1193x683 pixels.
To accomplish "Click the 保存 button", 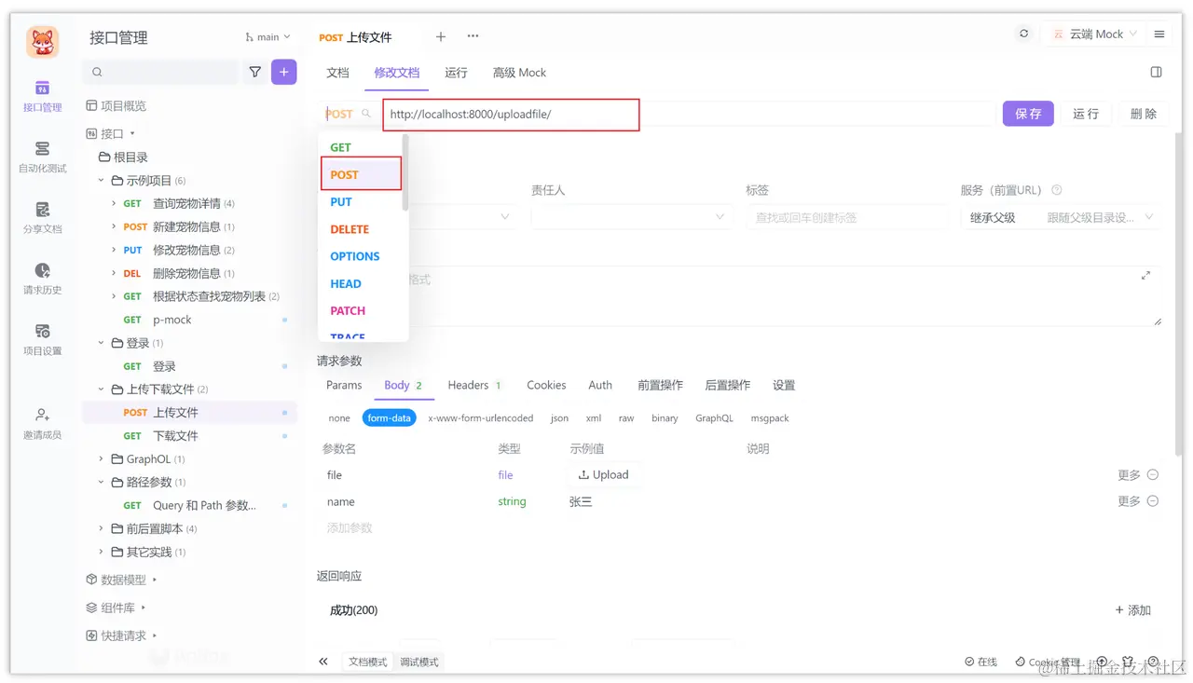I will click(1028, 113).
